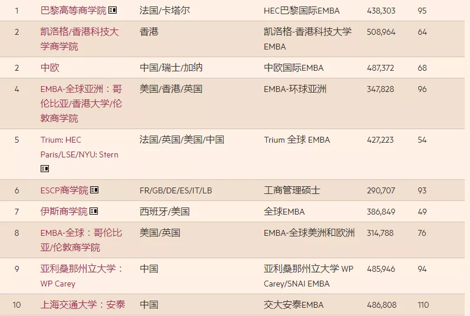Click the icon below Trium: HEC Paris/LSE/NYU: Stern

[45, 169]
